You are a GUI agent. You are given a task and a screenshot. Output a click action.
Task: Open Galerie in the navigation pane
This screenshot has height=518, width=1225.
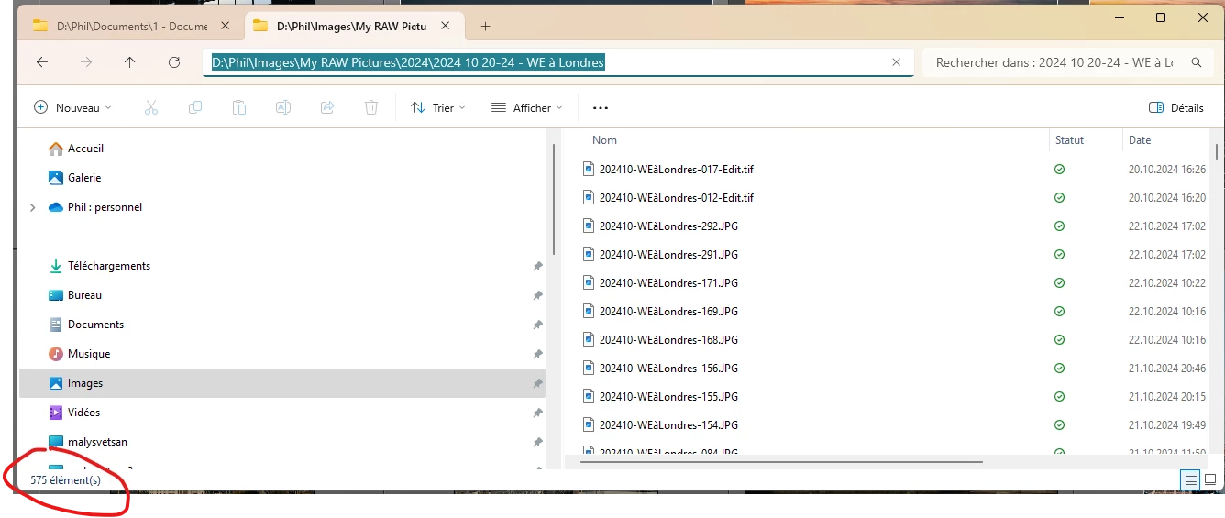point(84,178)
